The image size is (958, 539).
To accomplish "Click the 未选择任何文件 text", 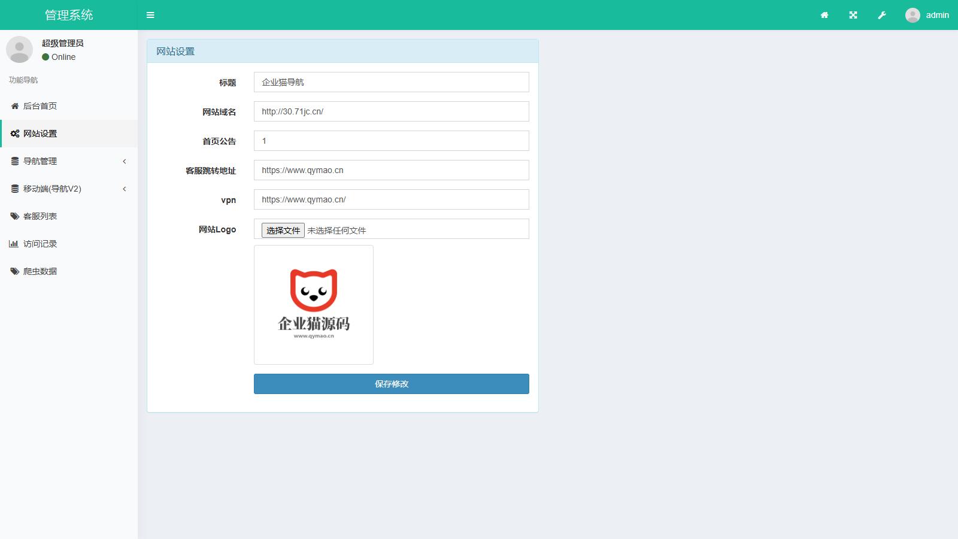I will pyautogui.click(x=336, y=231).
